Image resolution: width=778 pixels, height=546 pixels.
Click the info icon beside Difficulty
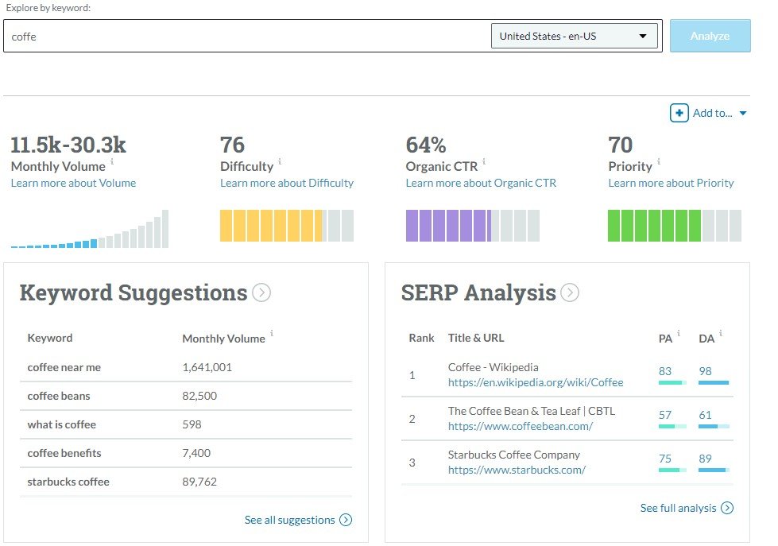pyautogui.click(x=280, y=161)
